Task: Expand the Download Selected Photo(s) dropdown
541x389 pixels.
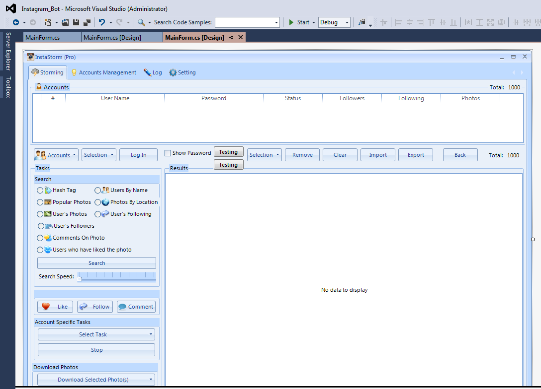Action: [96, 380]
